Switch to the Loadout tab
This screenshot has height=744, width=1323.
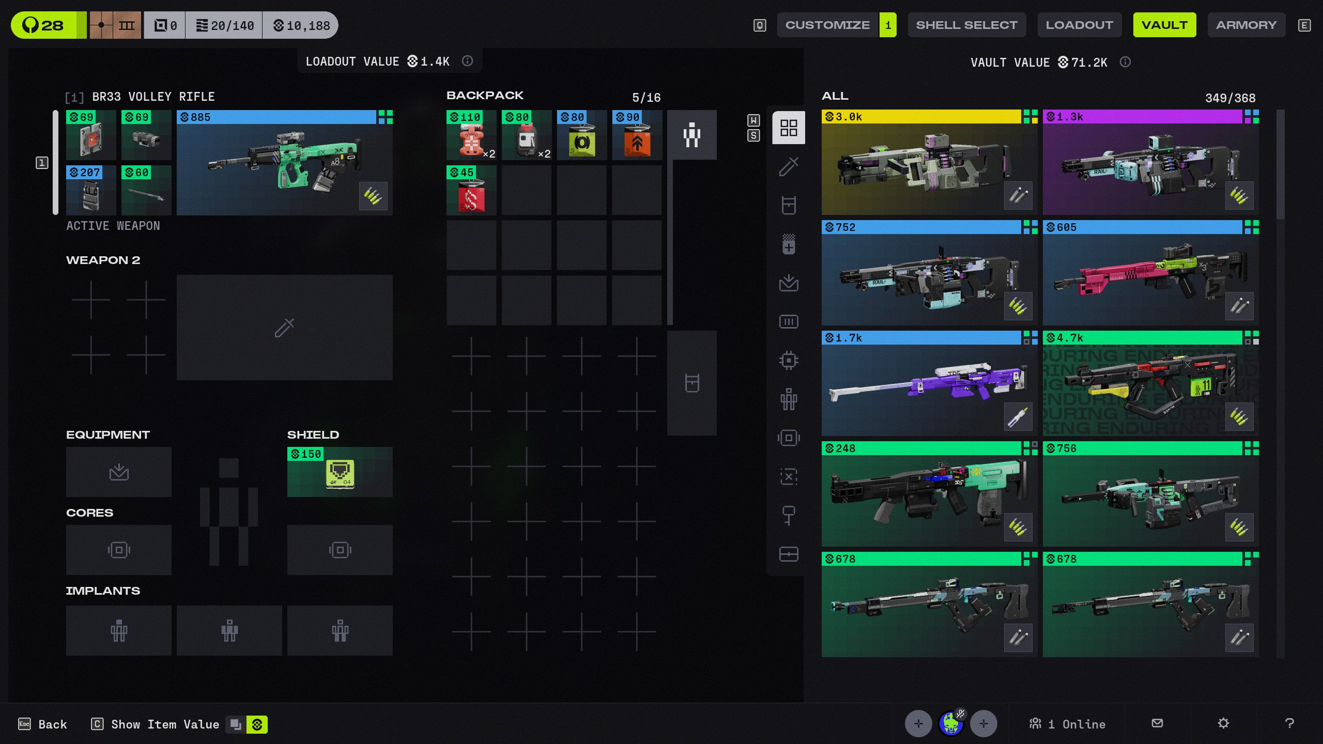1079,25
